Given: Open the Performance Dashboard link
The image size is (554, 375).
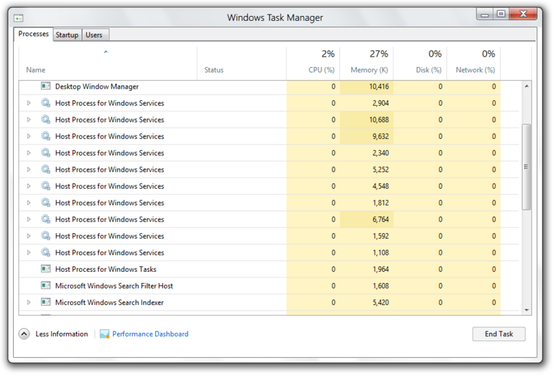Looking at the screenshot, I should pyautogui.click(x=150, y=334).
